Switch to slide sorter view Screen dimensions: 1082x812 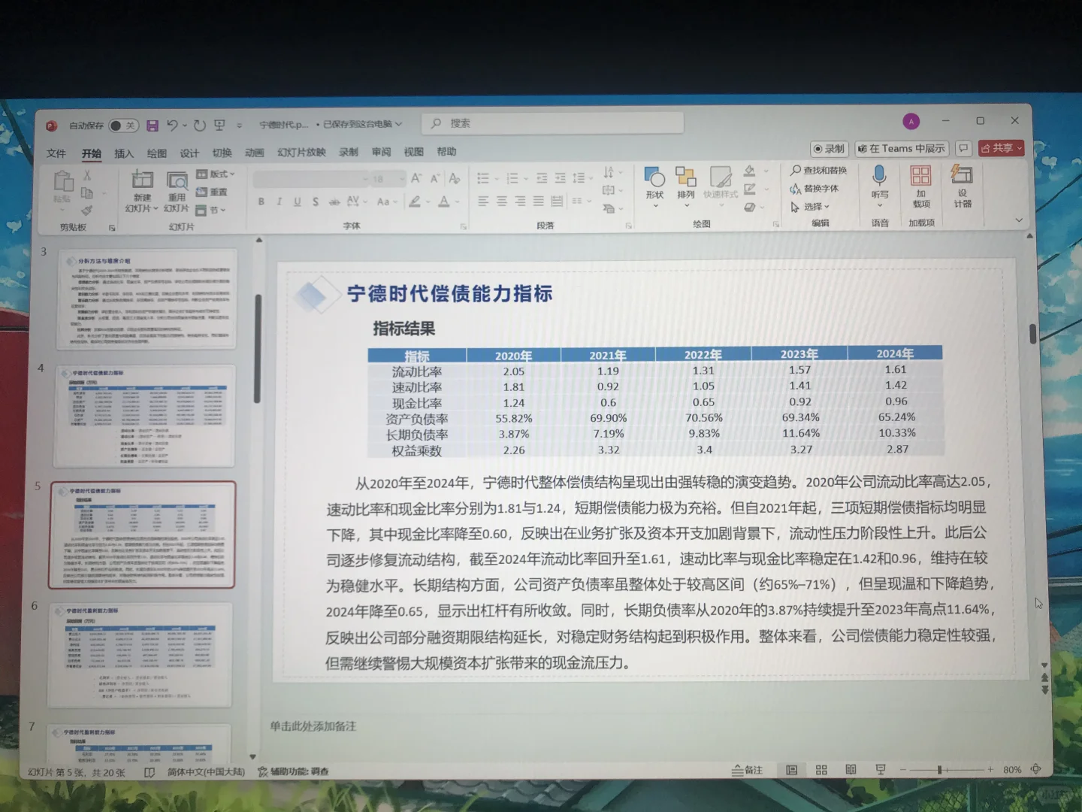click(821, 770)
